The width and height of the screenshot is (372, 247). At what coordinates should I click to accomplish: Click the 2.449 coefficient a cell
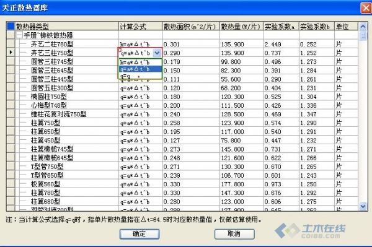point(281,44)
